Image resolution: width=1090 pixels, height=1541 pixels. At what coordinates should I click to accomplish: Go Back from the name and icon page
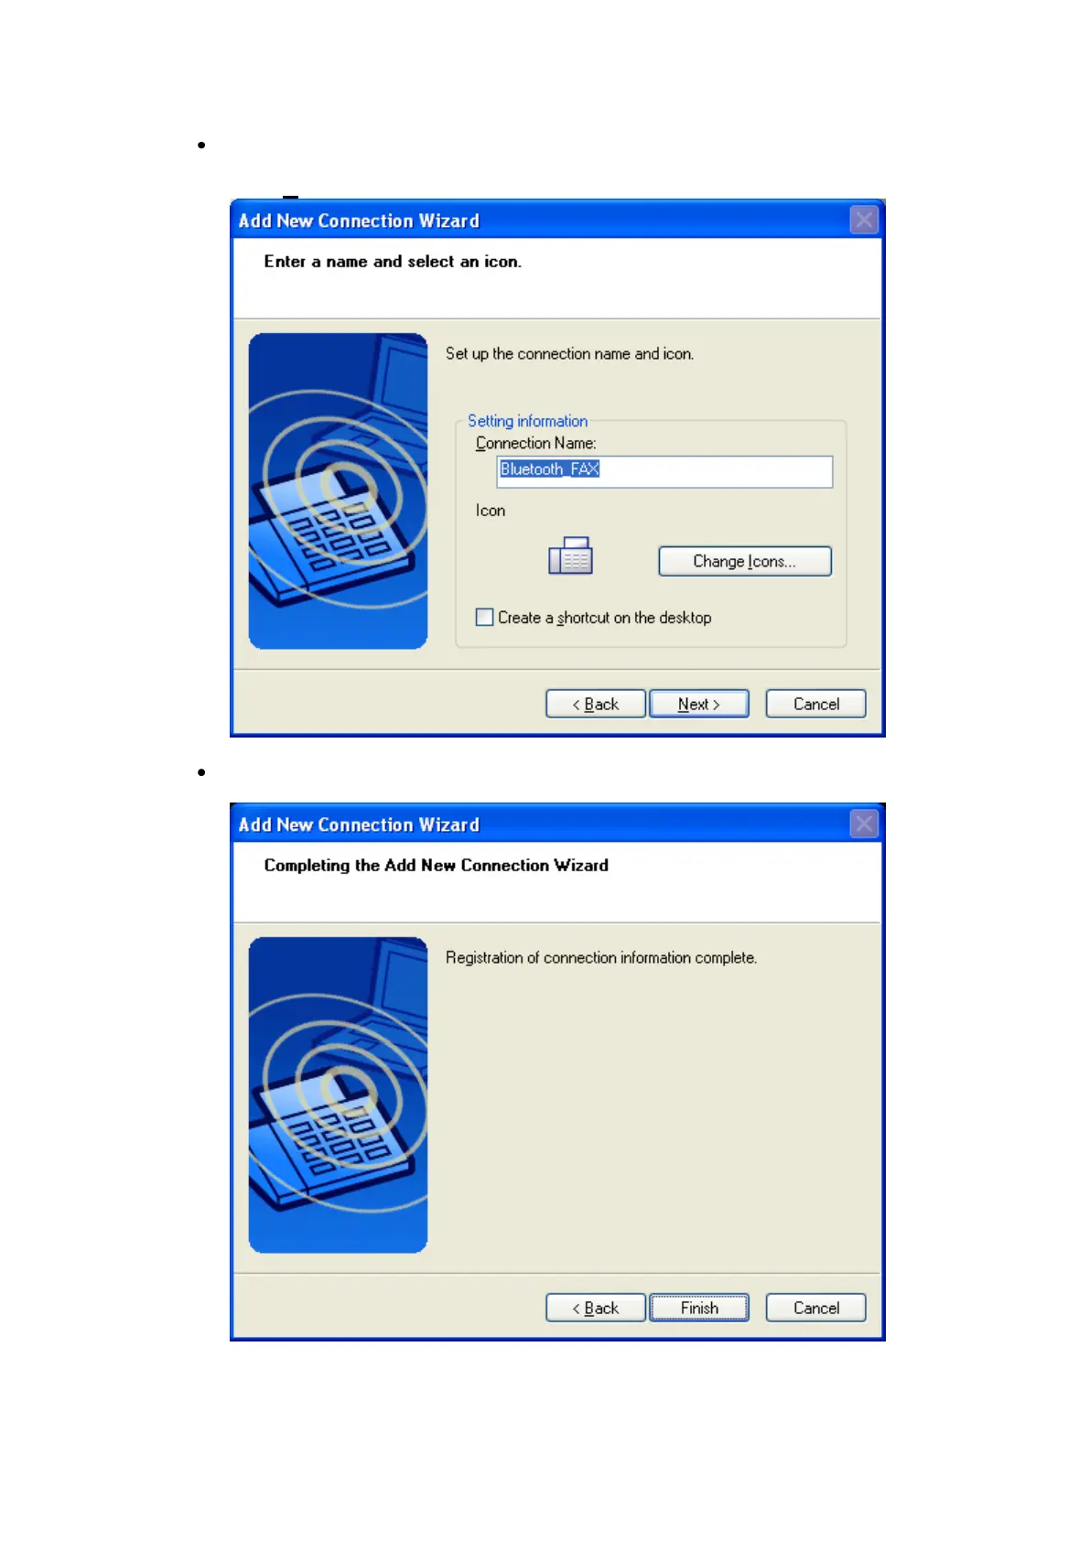point(596,704)
